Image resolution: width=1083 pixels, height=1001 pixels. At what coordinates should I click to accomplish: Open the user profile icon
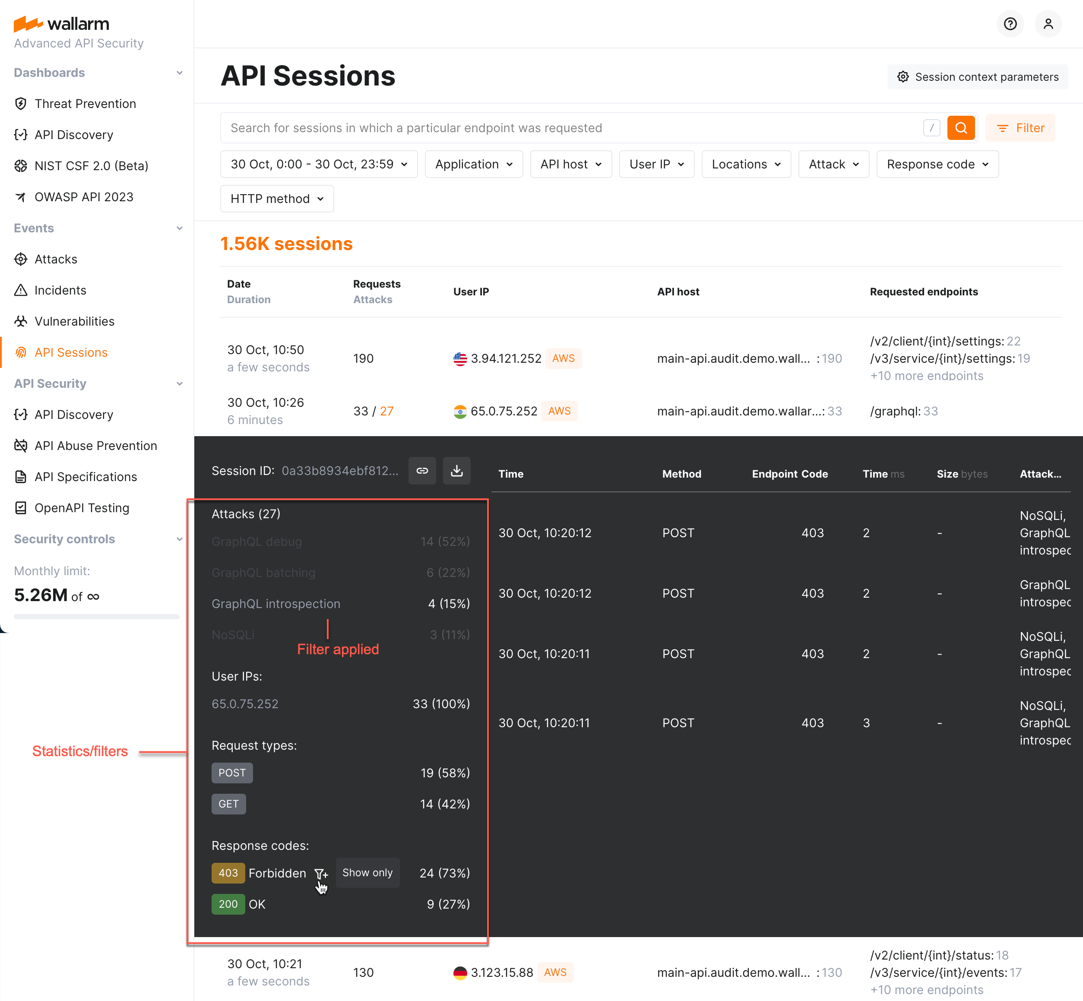click(1048, 24)
